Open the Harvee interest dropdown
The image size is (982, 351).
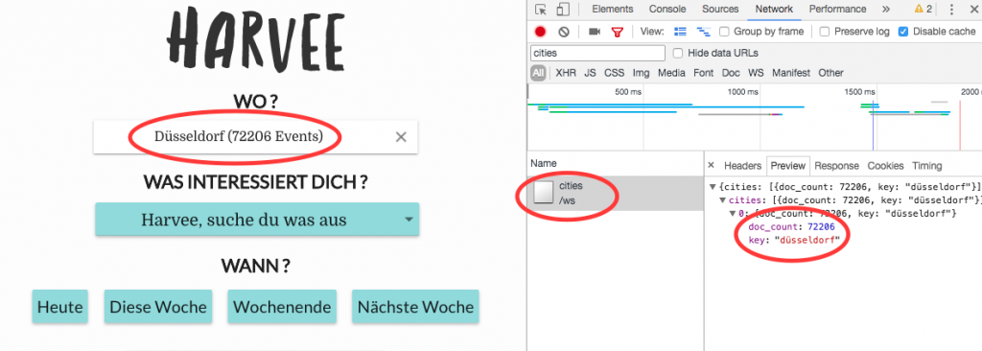click(257, 220)
